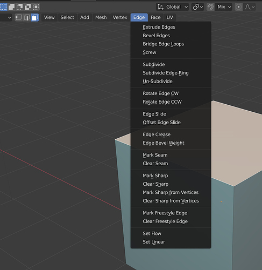Open the Mix snapping options dropdown
262x270 pixels.
point(224,7)
